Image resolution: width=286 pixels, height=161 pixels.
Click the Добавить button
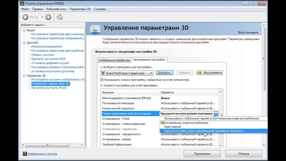(x=164, y=73)
